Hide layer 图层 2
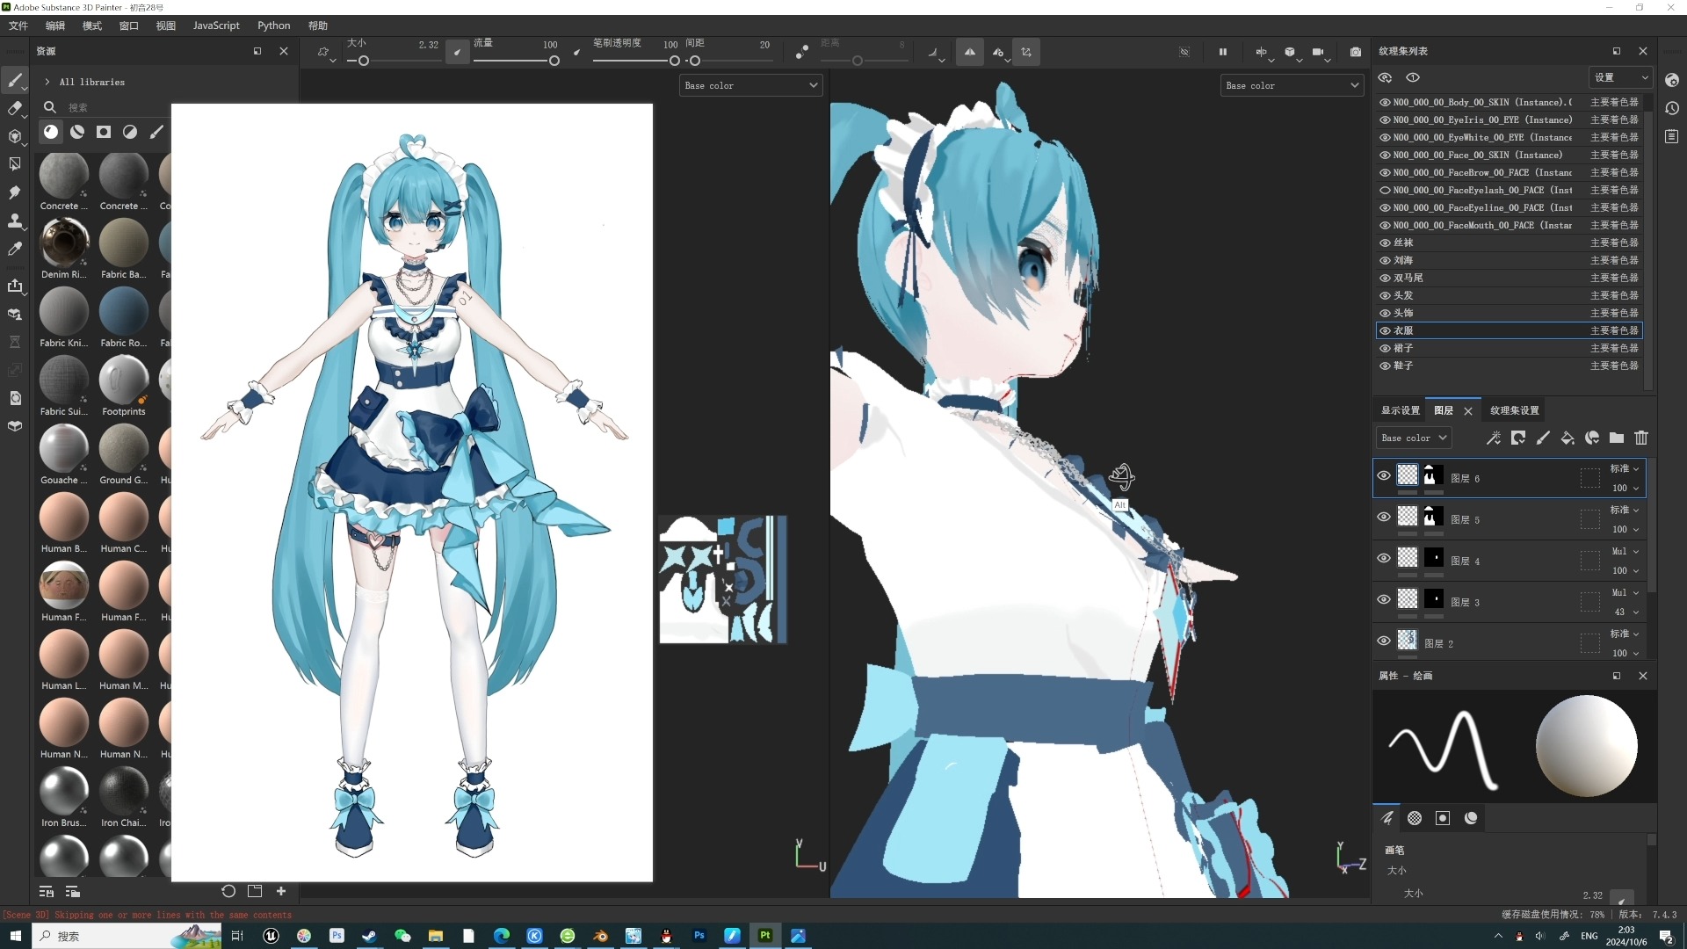 pos(1384,641)
